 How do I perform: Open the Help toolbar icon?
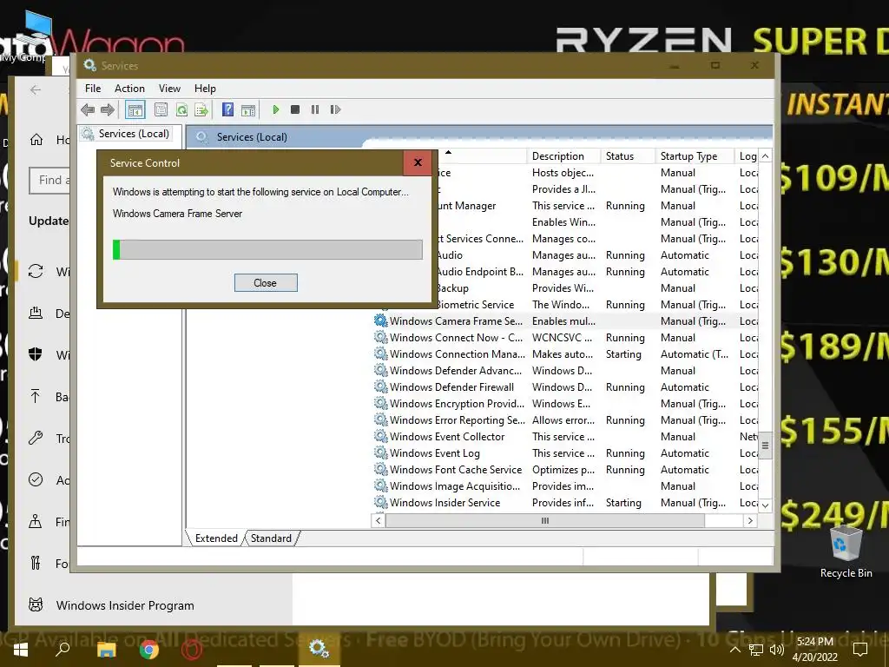(228, 109)
